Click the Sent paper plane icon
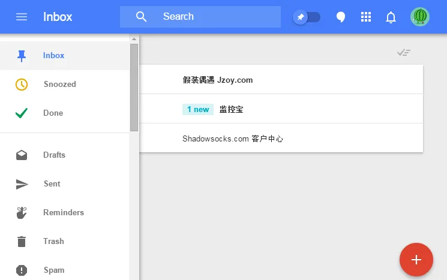The width and height of the screenshot is (447, 280). [22, 184]
